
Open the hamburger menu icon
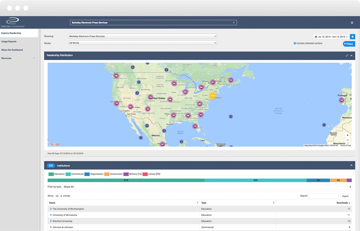352,23
